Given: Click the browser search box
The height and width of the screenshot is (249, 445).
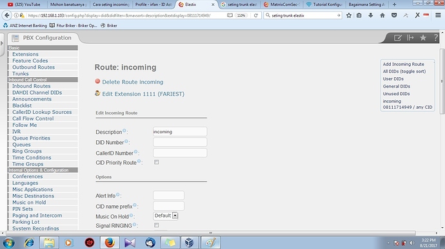Looking at the screenshot, I should click(302, 15).
